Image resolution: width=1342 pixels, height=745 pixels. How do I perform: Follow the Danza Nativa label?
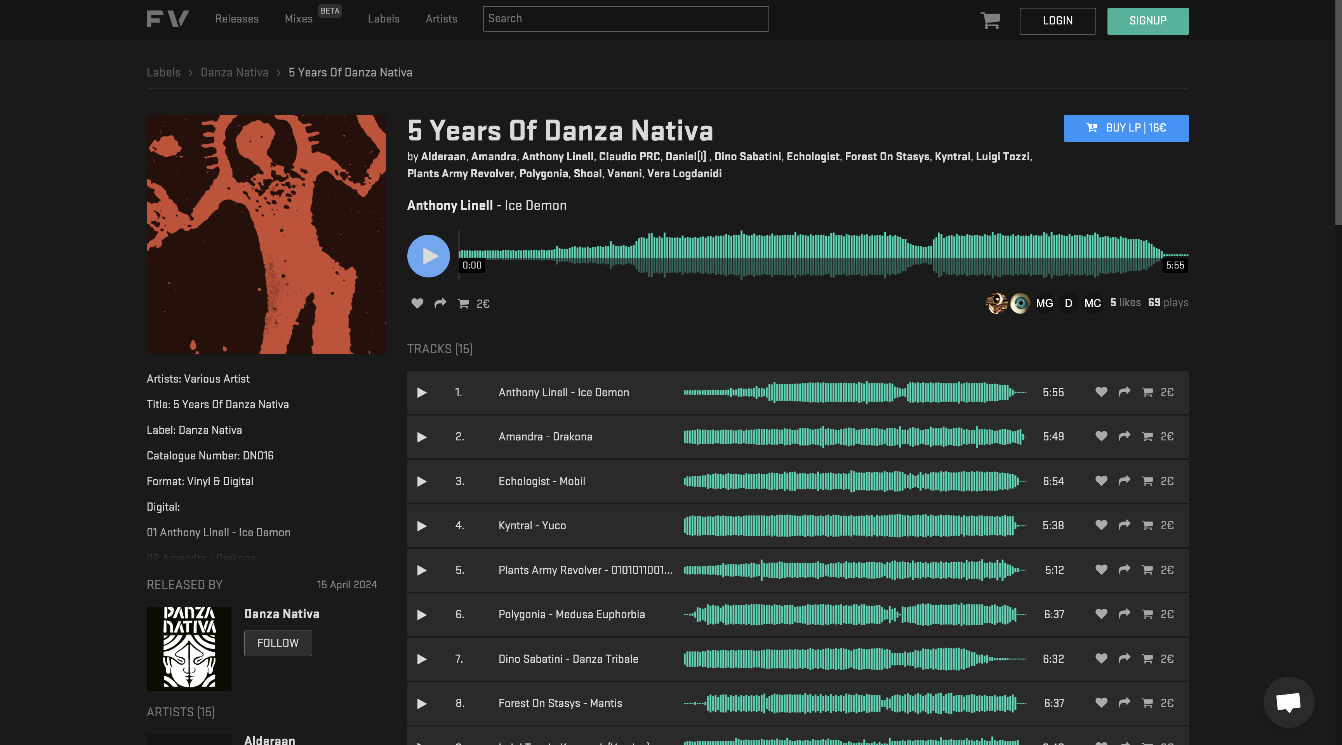(x=278, y=643)
